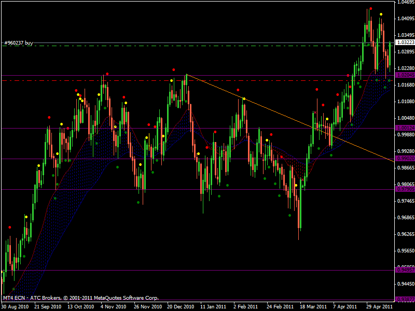Click the 30 Aug 2010 date label
The height and width of the screenshot is (311, 415).
pos(15,307)
